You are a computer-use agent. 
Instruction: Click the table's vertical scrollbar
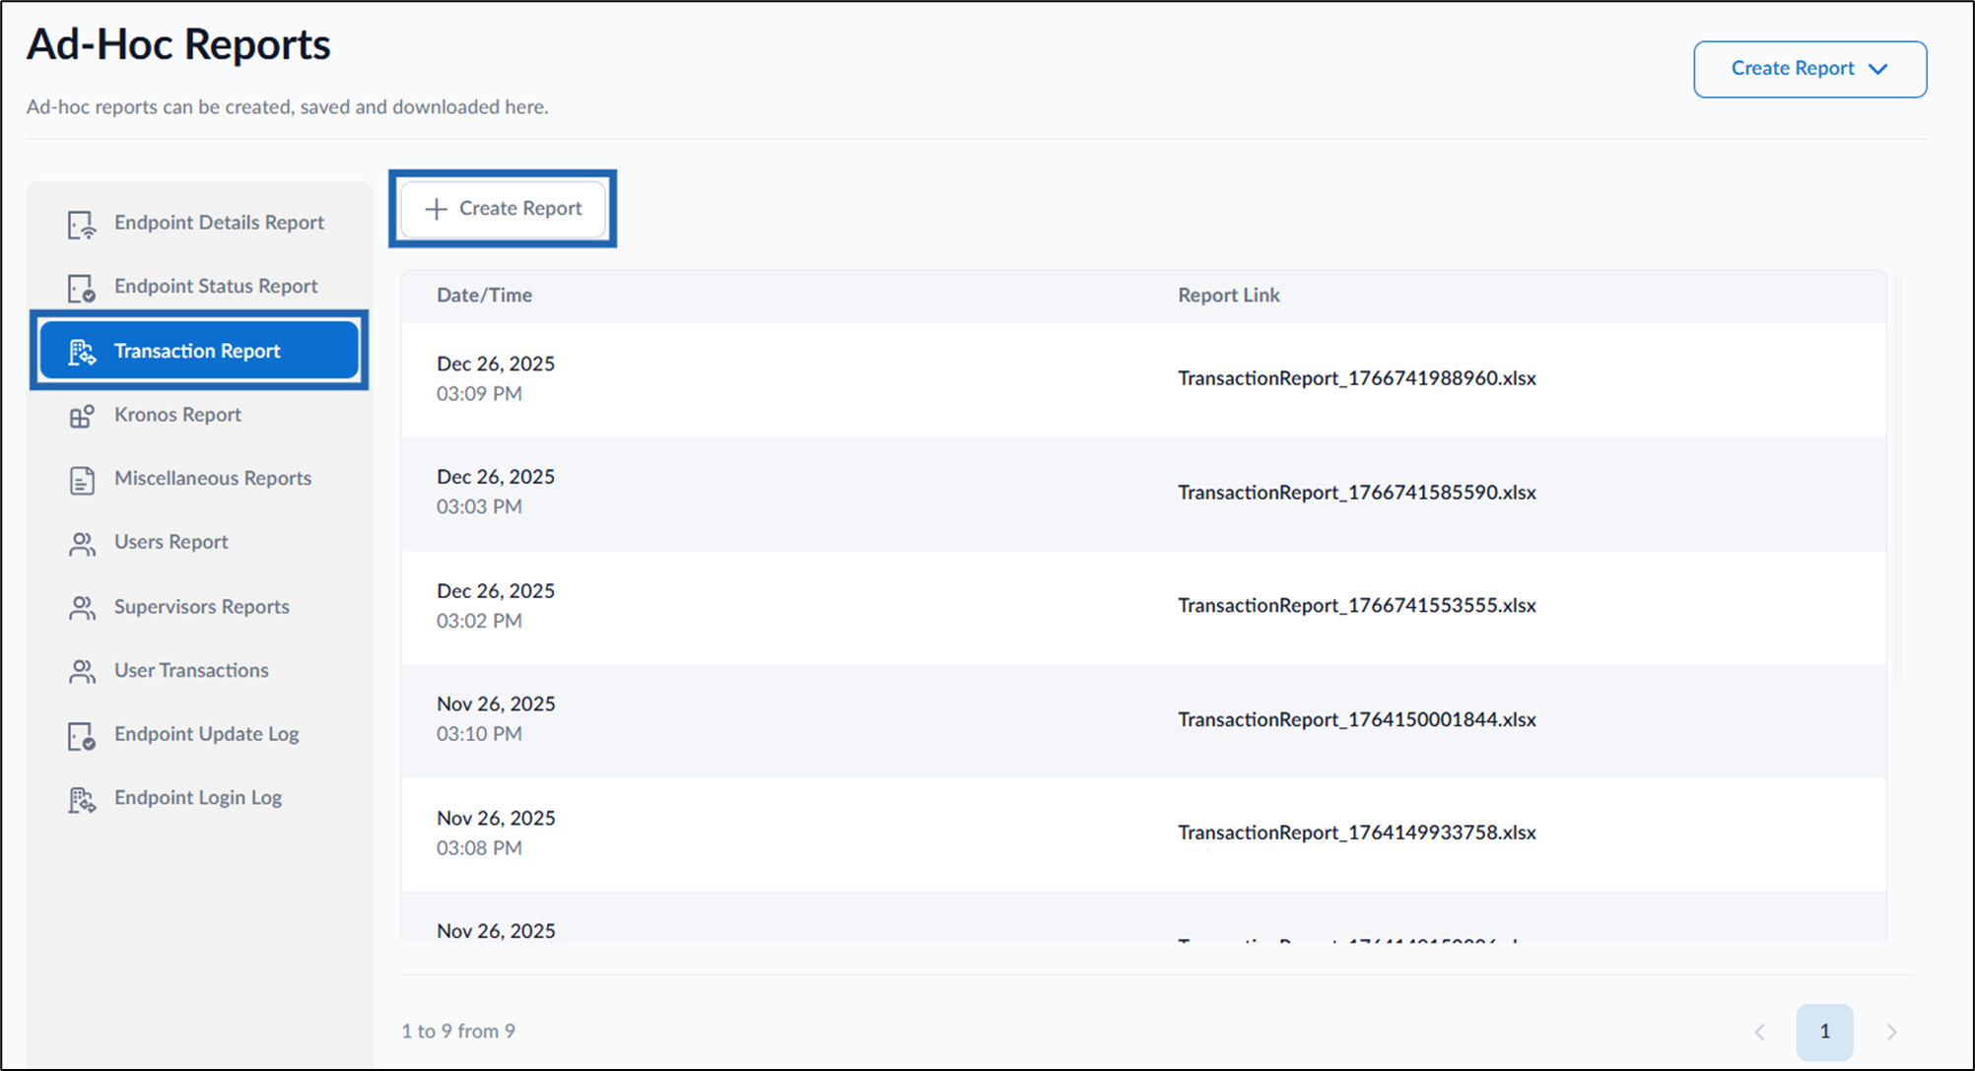pos(1897,480)
